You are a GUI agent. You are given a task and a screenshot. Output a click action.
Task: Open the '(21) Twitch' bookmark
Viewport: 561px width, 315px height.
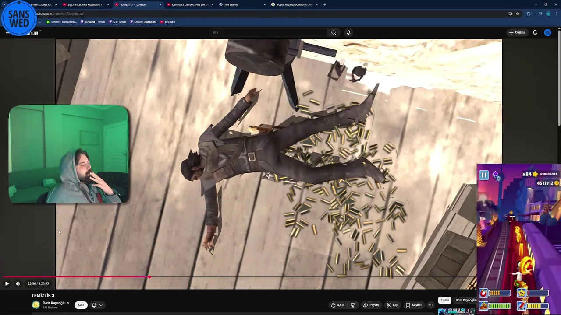[x=117, y=22]
